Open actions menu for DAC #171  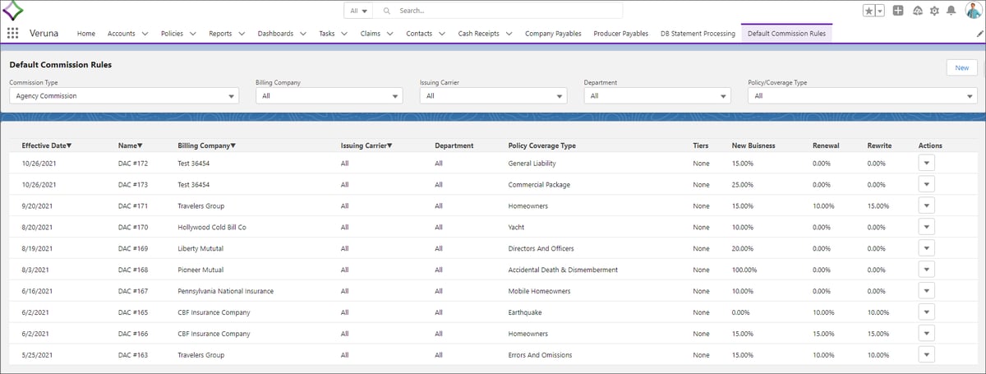coord(926,205)
